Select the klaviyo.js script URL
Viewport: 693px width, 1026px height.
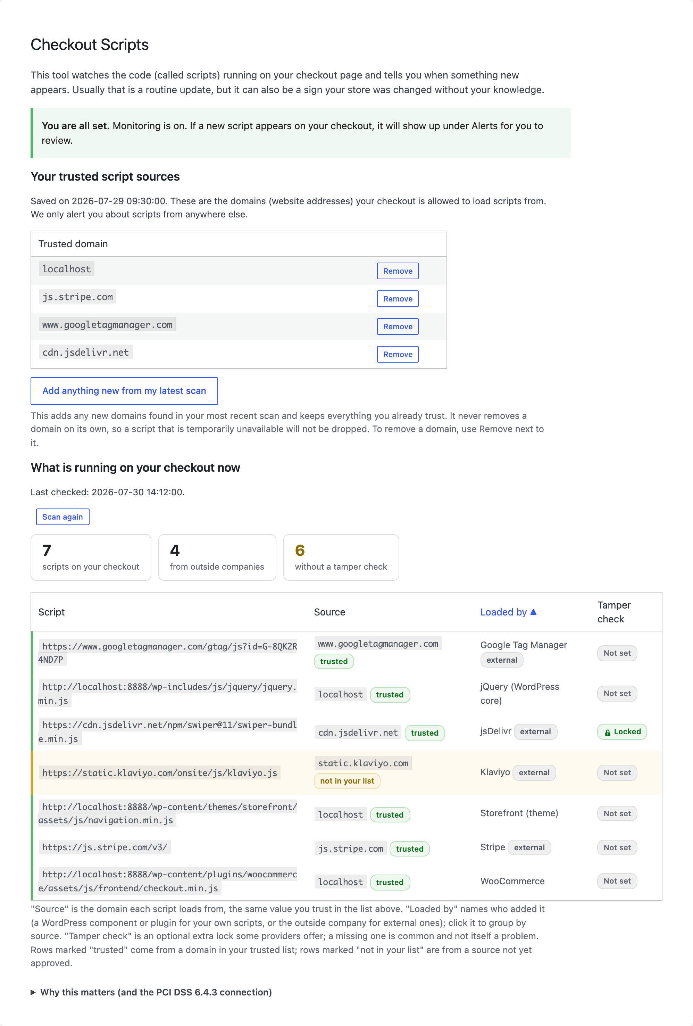(x=159, y=772)
